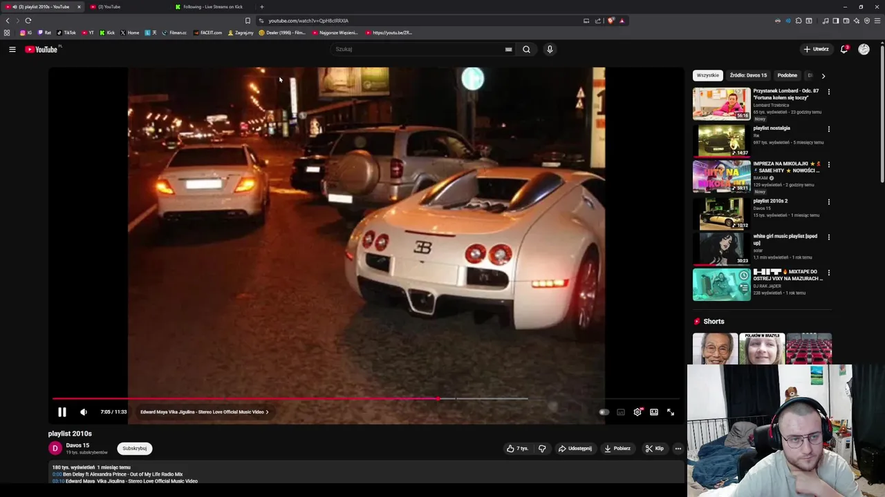Click the address bar URL
Screen dimensions: 885x497
click(308, 21)
